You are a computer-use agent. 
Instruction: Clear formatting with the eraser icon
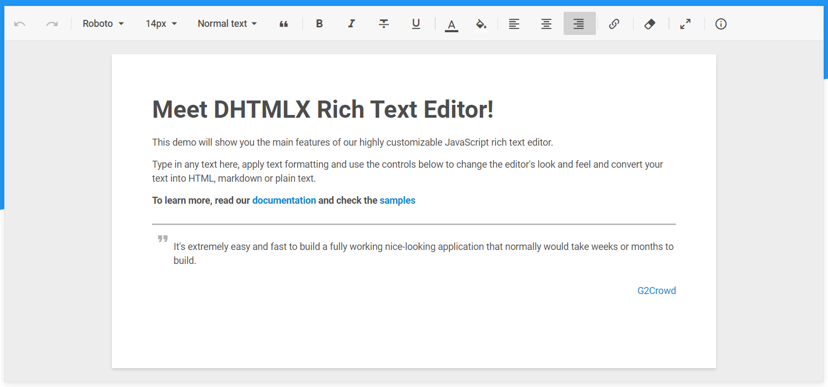(x=650, y=24)
